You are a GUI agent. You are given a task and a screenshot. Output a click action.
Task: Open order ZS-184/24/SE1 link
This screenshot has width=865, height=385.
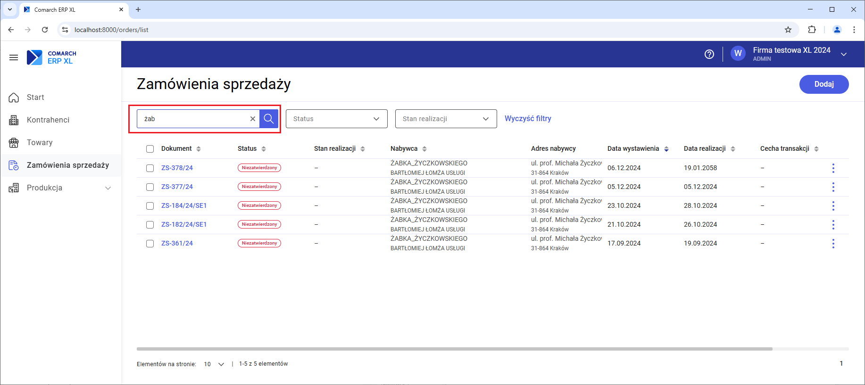click(184, 205)
